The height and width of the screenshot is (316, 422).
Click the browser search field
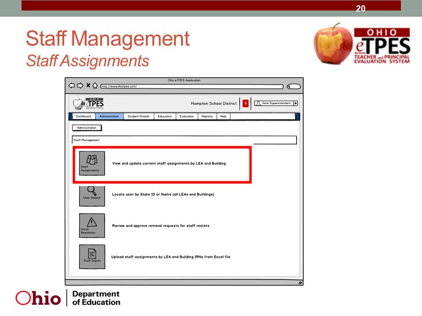294,86
